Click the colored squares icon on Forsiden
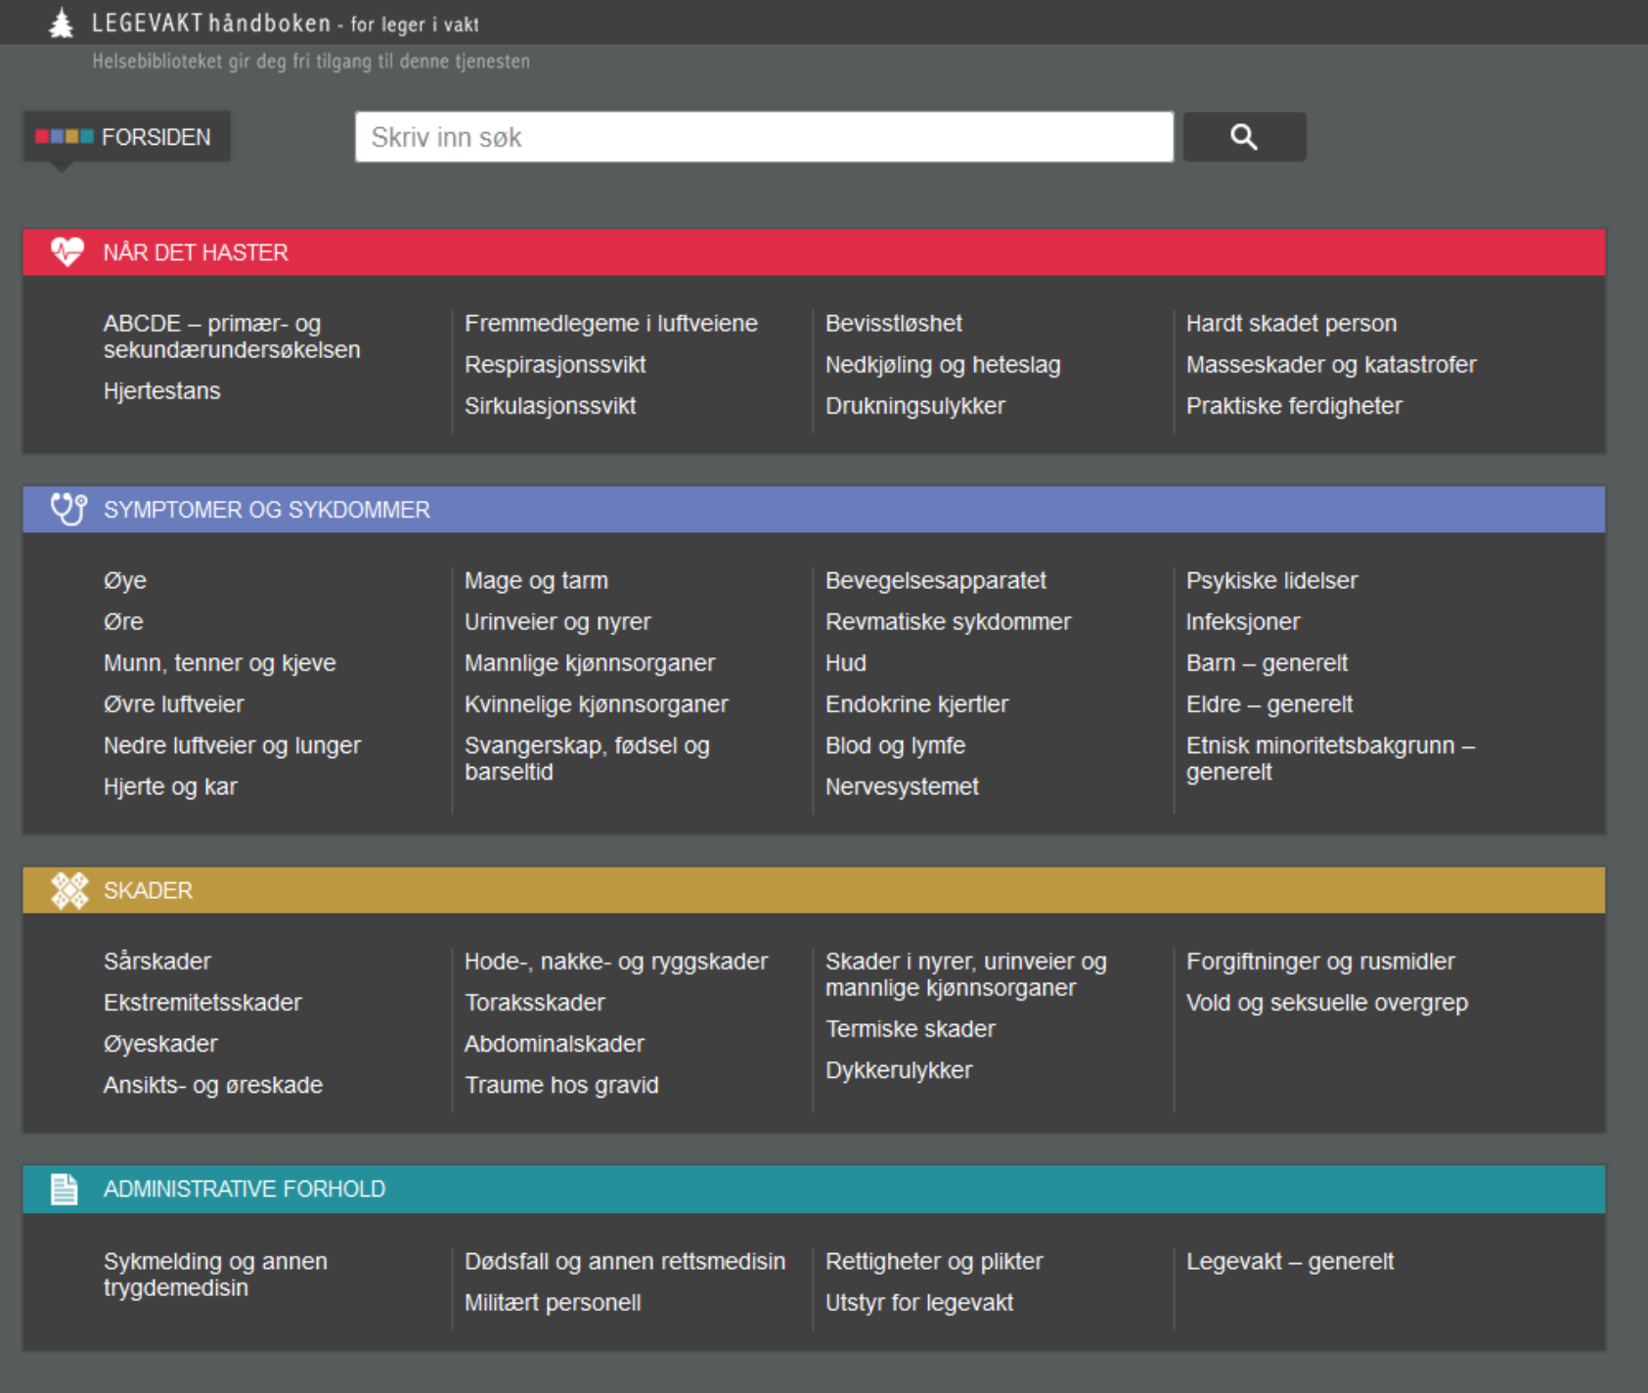Image resolution: width=1648 pixels, height=1393 pixels. 65,137
